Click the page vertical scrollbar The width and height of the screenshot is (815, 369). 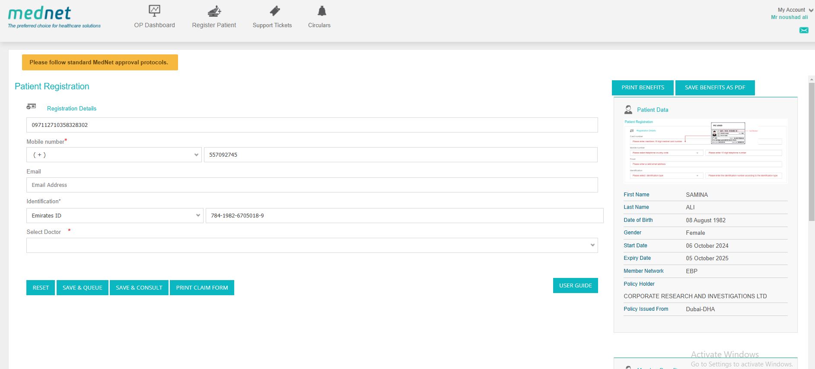coord(812,151)
